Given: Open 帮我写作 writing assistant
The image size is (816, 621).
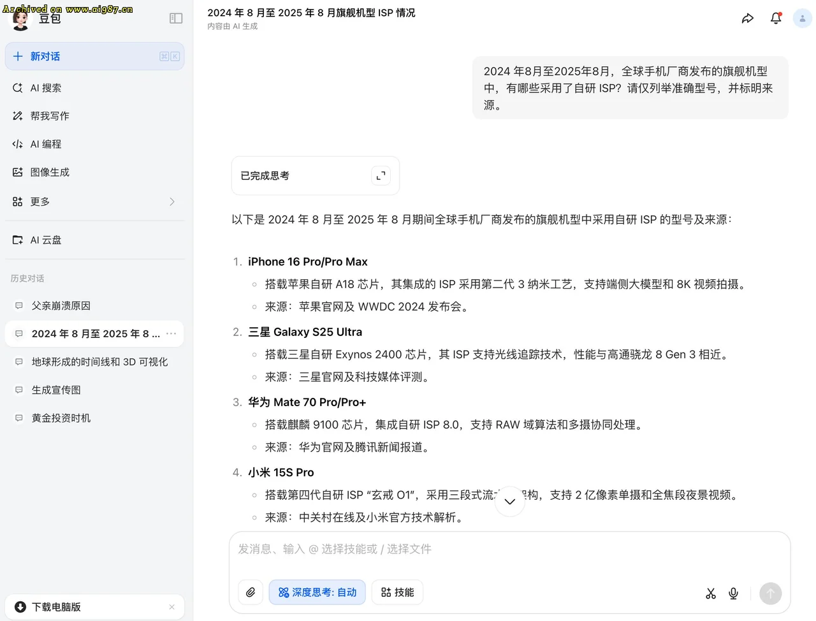Looking at the screenshot, I should (94, 116).
